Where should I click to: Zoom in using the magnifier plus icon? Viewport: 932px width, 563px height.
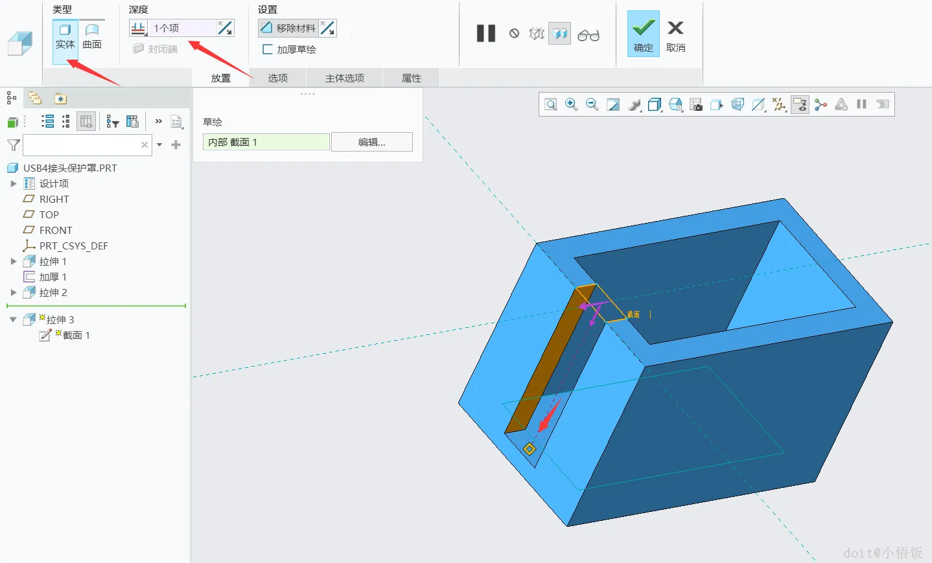[x=572, y=104]
